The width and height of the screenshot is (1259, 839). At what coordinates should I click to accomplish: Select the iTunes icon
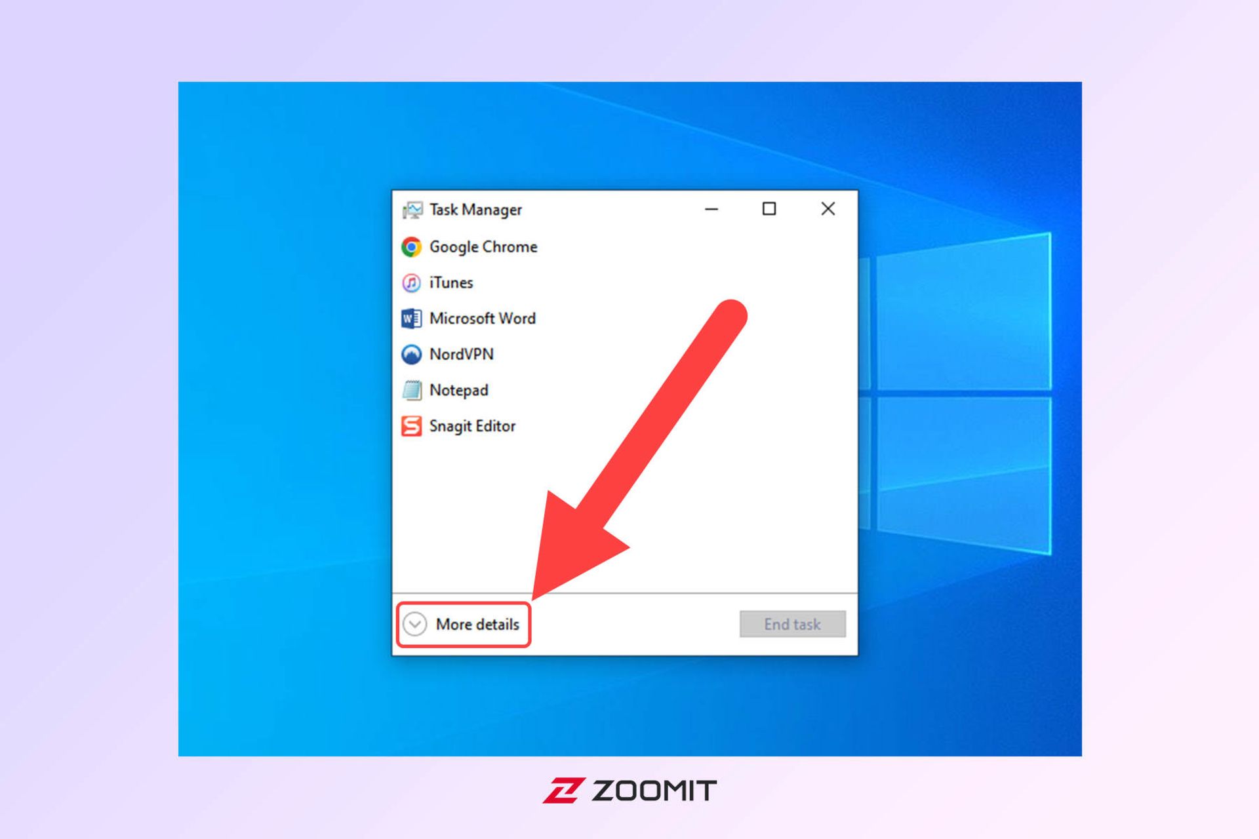pyautogui.click(x=416, y=283)
